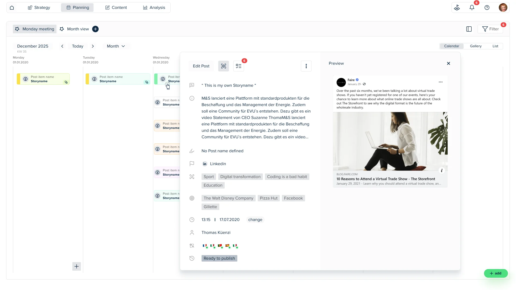Go to previous month with left chevron
Image resolution: width=516 pixels, height=290 pixels.
point(62,46)
